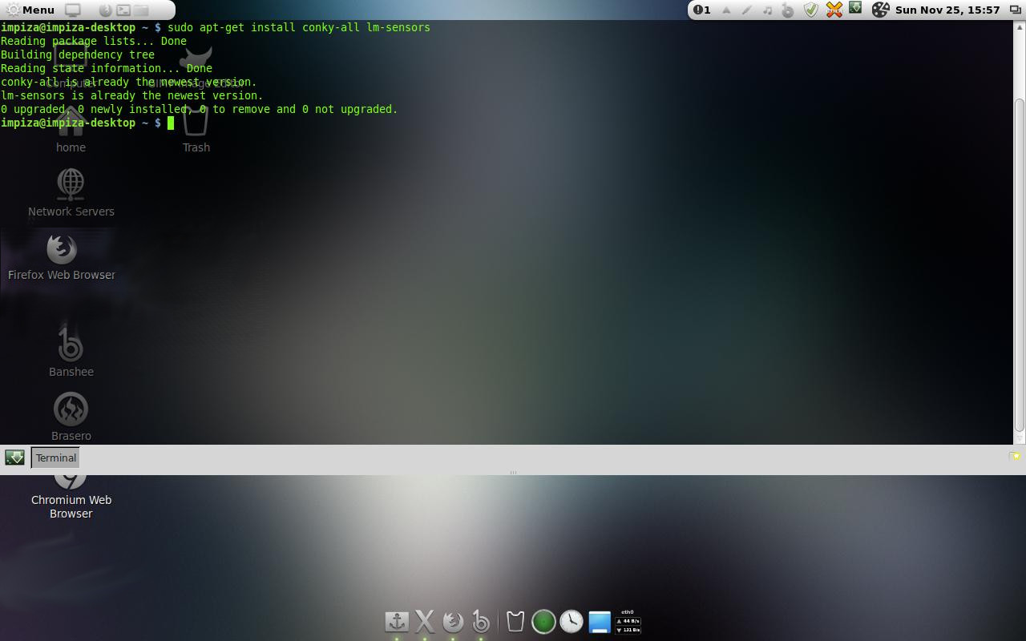Click the blue desktop icon in dock

pos(600,621)
